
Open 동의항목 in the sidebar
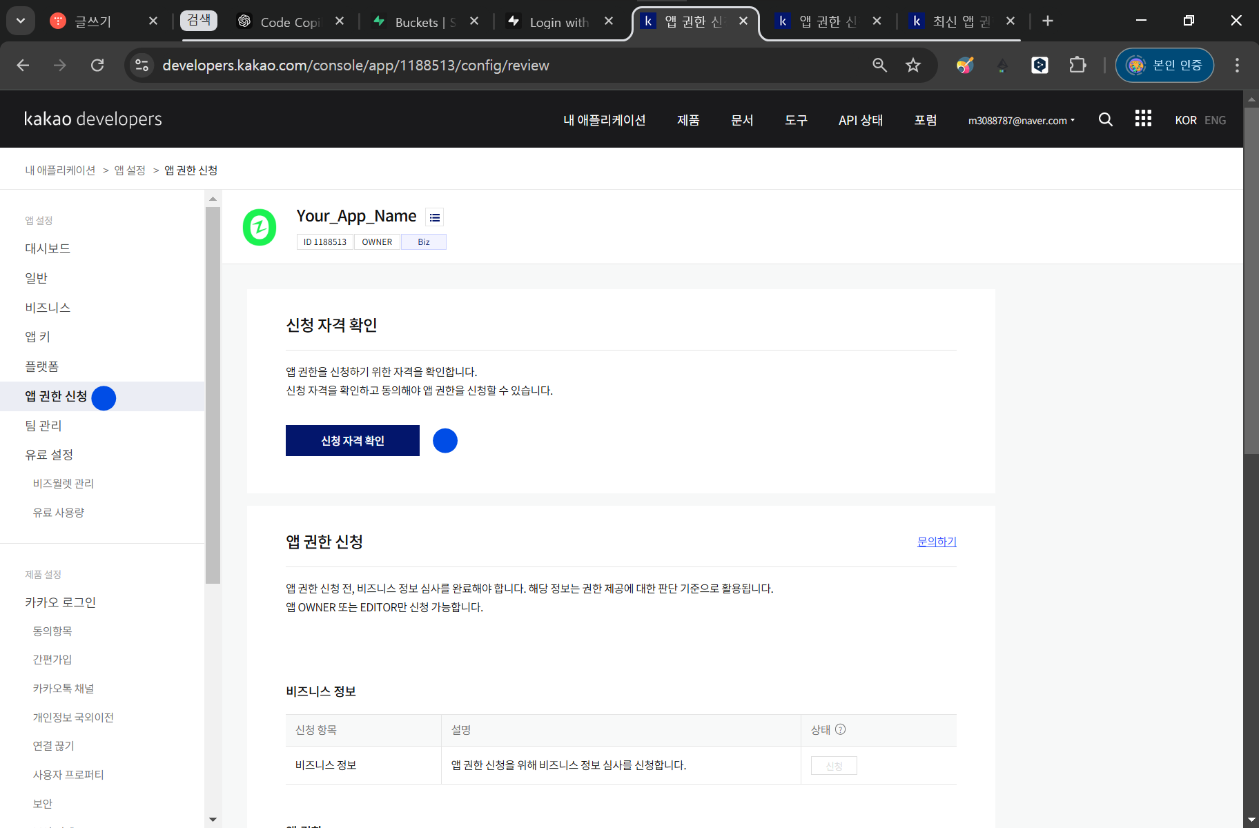[x=52, y=631]
